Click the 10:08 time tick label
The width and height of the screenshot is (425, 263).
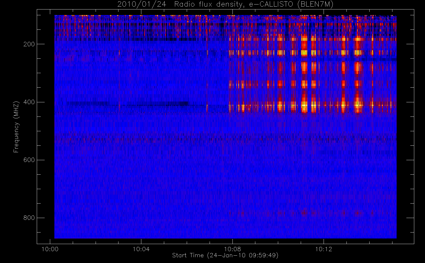click(x=232, y=249)
